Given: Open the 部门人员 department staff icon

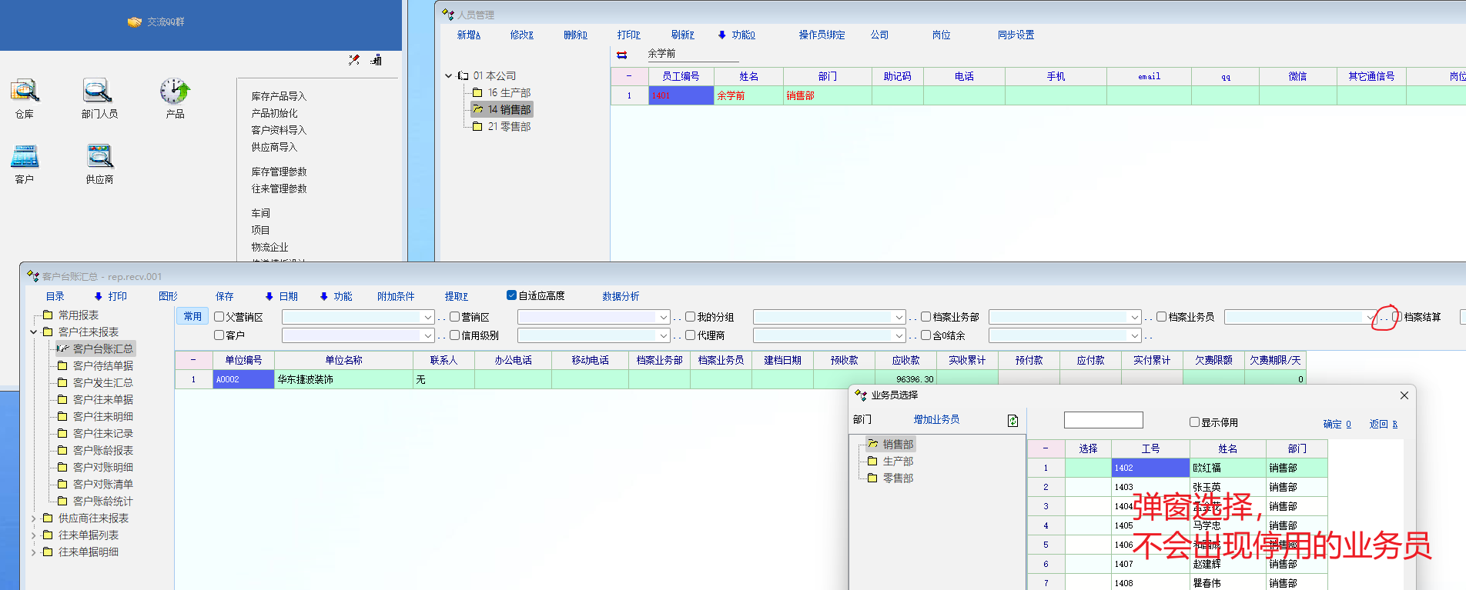Looking at the screenshot, I should coord(98,92).
